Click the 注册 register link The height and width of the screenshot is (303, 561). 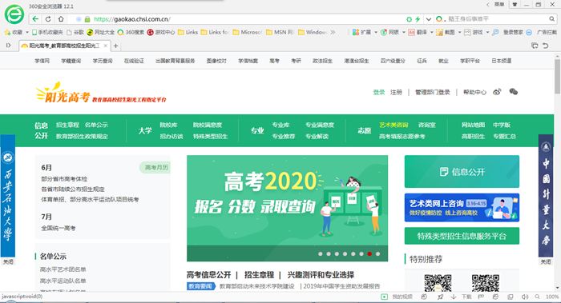coord(396,92)
